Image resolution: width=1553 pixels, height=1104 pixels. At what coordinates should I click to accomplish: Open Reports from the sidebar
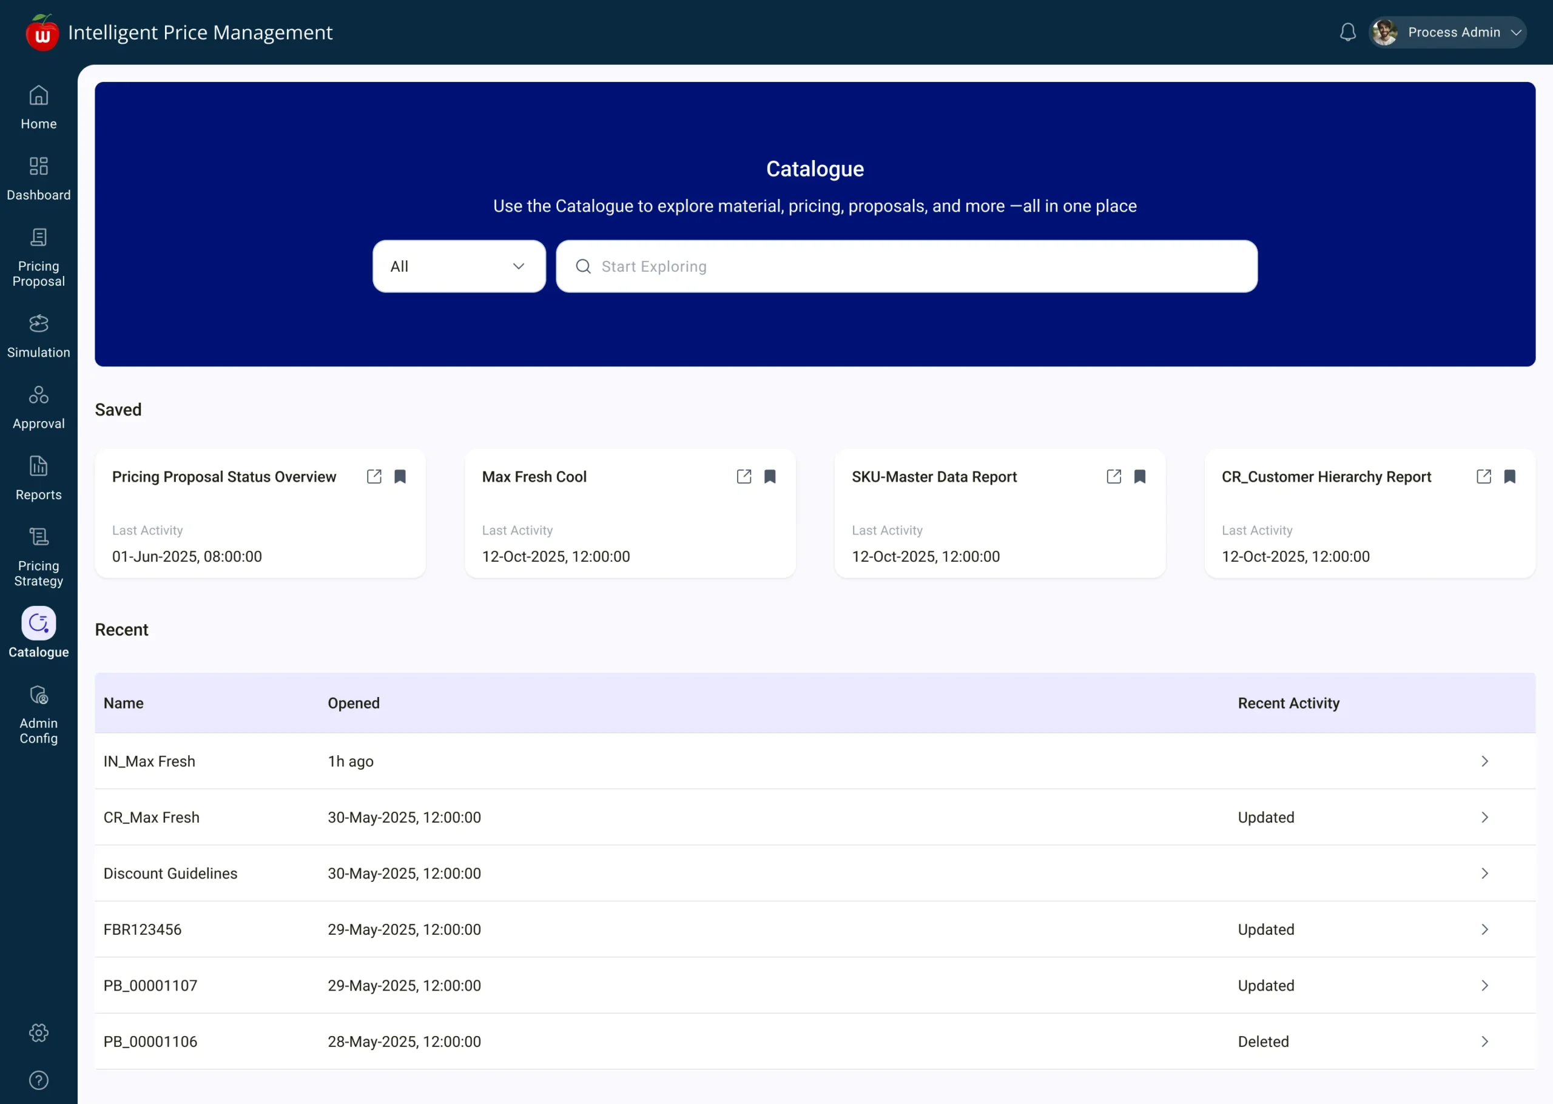tap(39, 479)
